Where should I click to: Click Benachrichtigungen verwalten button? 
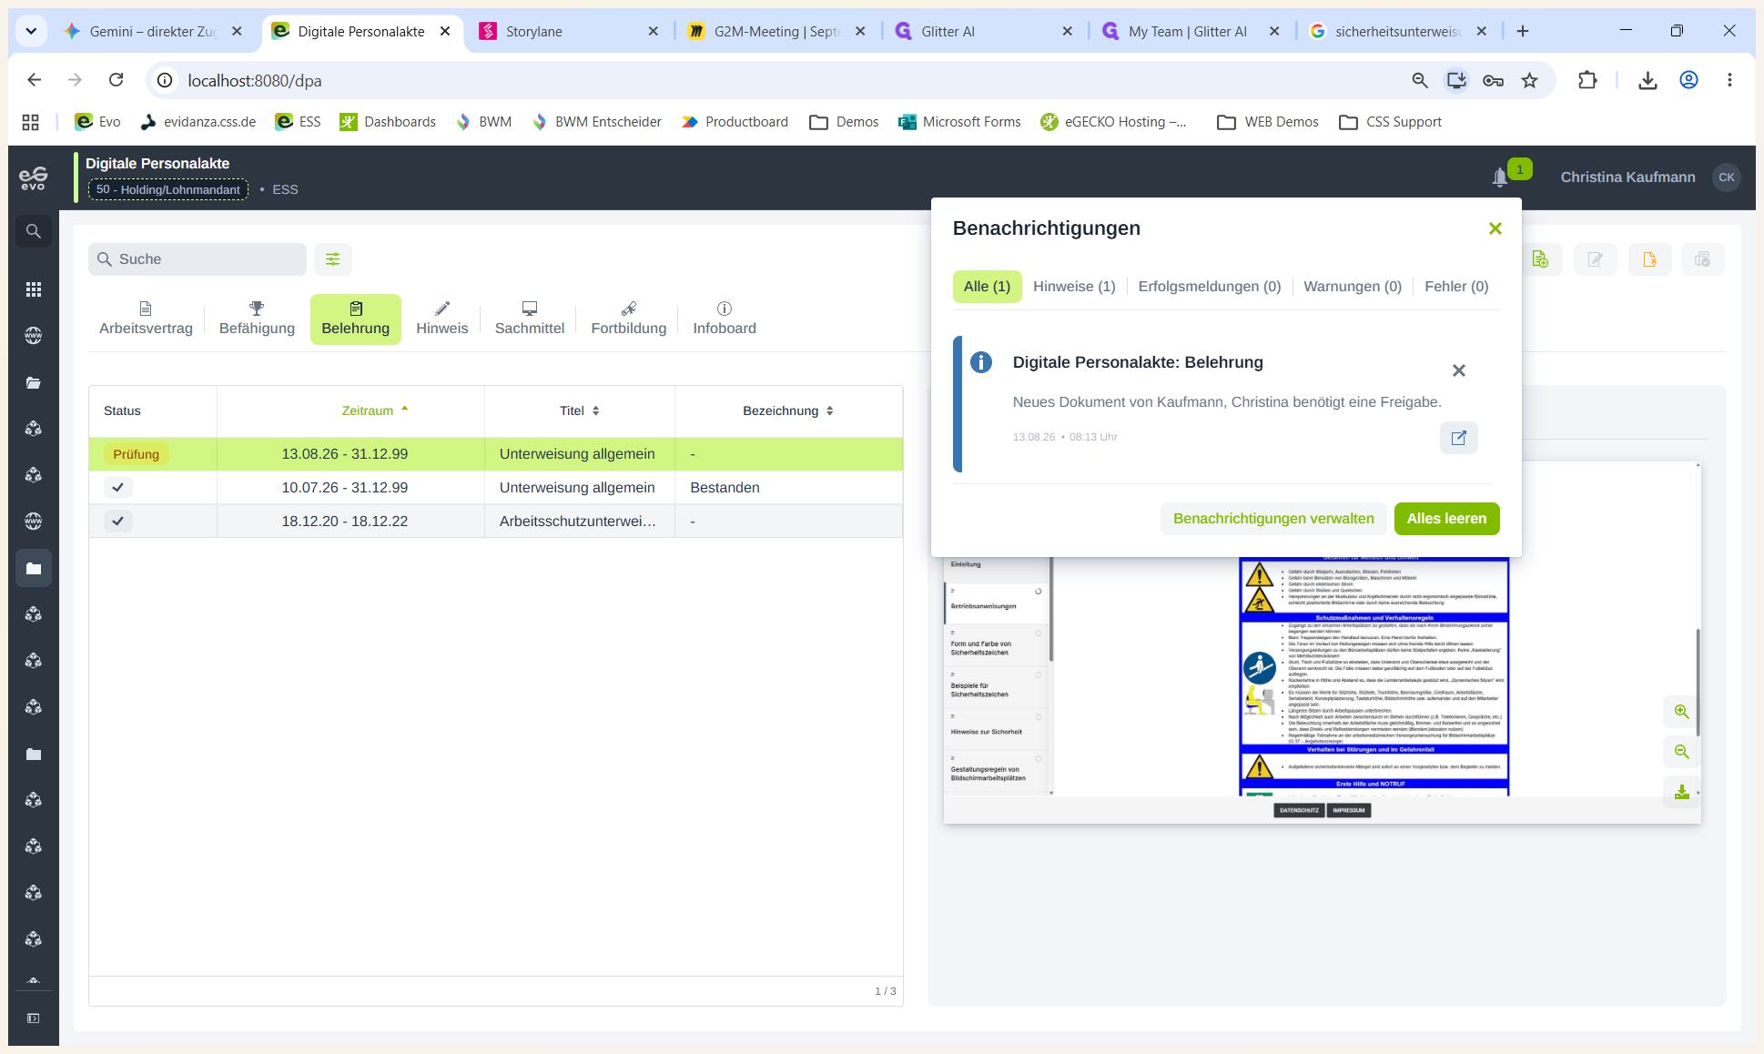pyautogui.click(x=1273, y=519)
